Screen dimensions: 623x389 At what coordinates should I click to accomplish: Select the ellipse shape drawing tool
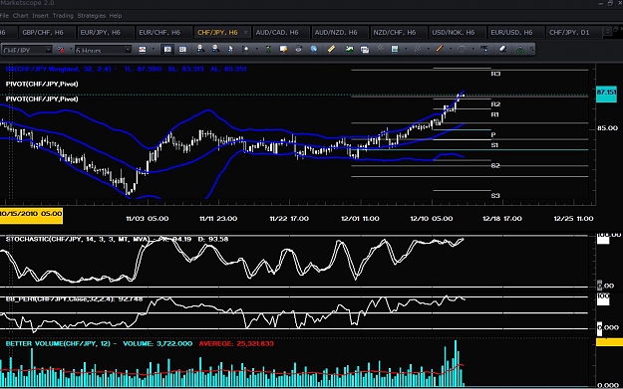coord(462,49)
